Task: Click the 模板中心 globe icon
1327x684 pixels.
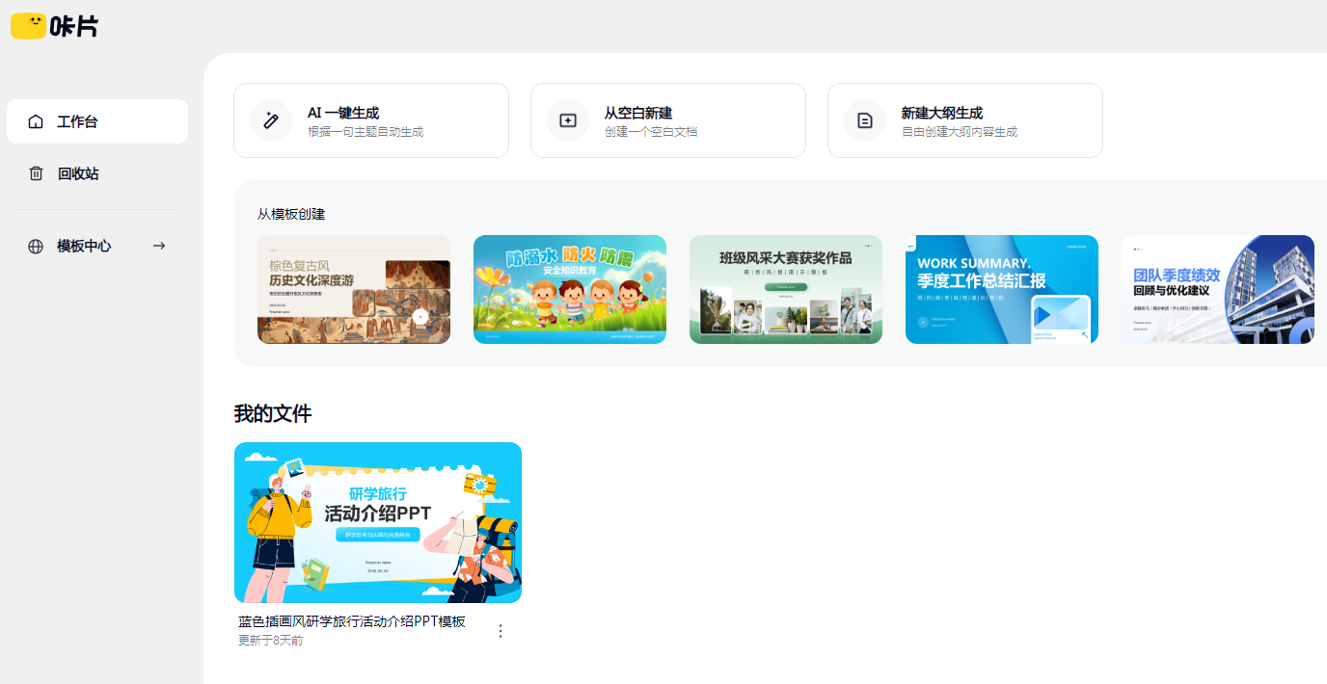Action: click(x=36, y=246)
